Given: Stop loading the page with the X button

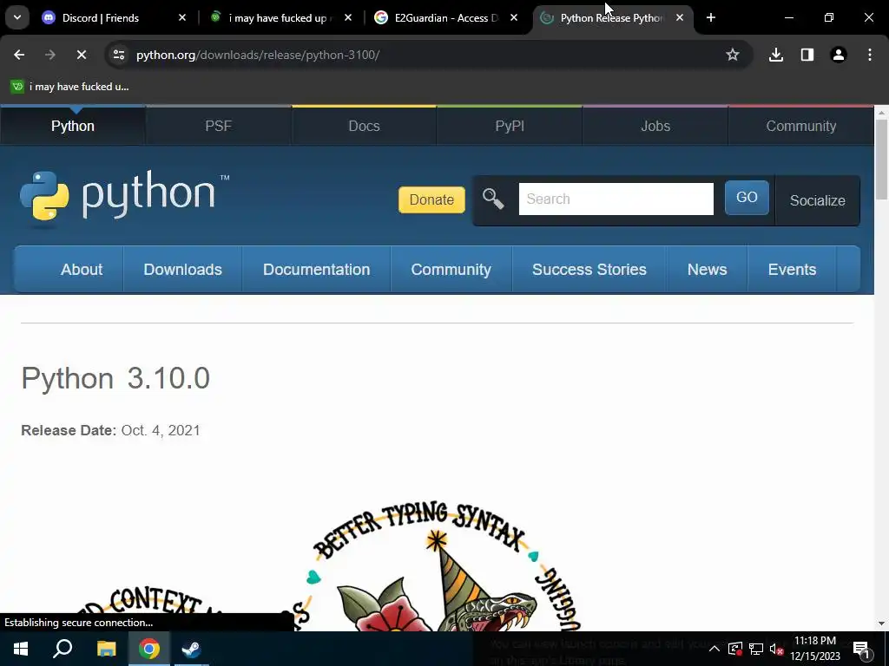Looking at the screenshot, I should click(x=81, y=55).
